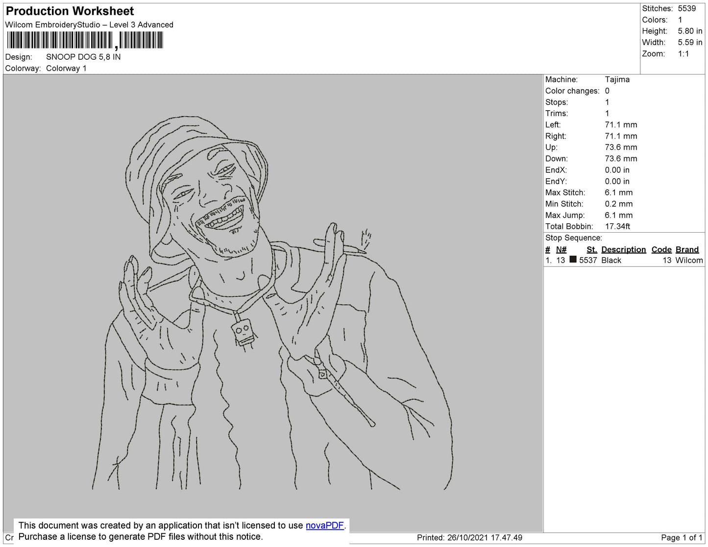Click the Total Bobbin value 17.34ft
Screen dimensions: 708x547
(617, 226)
